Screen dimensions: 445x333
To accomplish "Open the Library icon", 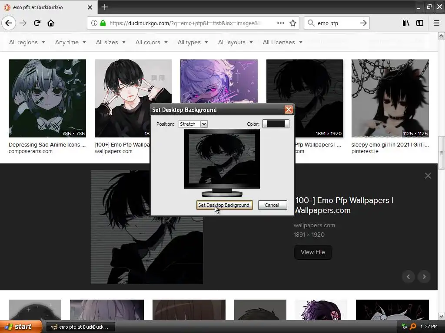I will pyautogui.click(x=406, y=23).
